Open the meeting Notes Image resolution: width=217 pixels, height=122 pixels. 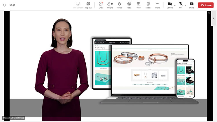click(148, 5)
